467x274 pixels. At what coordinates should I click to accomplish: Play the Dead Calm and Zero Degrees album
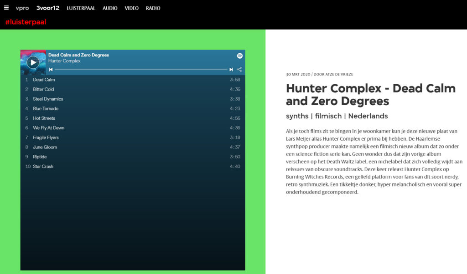point(33,62)
